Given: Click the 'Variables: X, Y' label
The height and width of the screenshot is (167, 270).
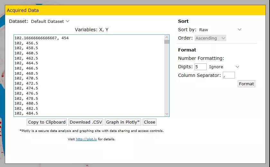Looking at the screenshot, I should click(x=92, y=30).
